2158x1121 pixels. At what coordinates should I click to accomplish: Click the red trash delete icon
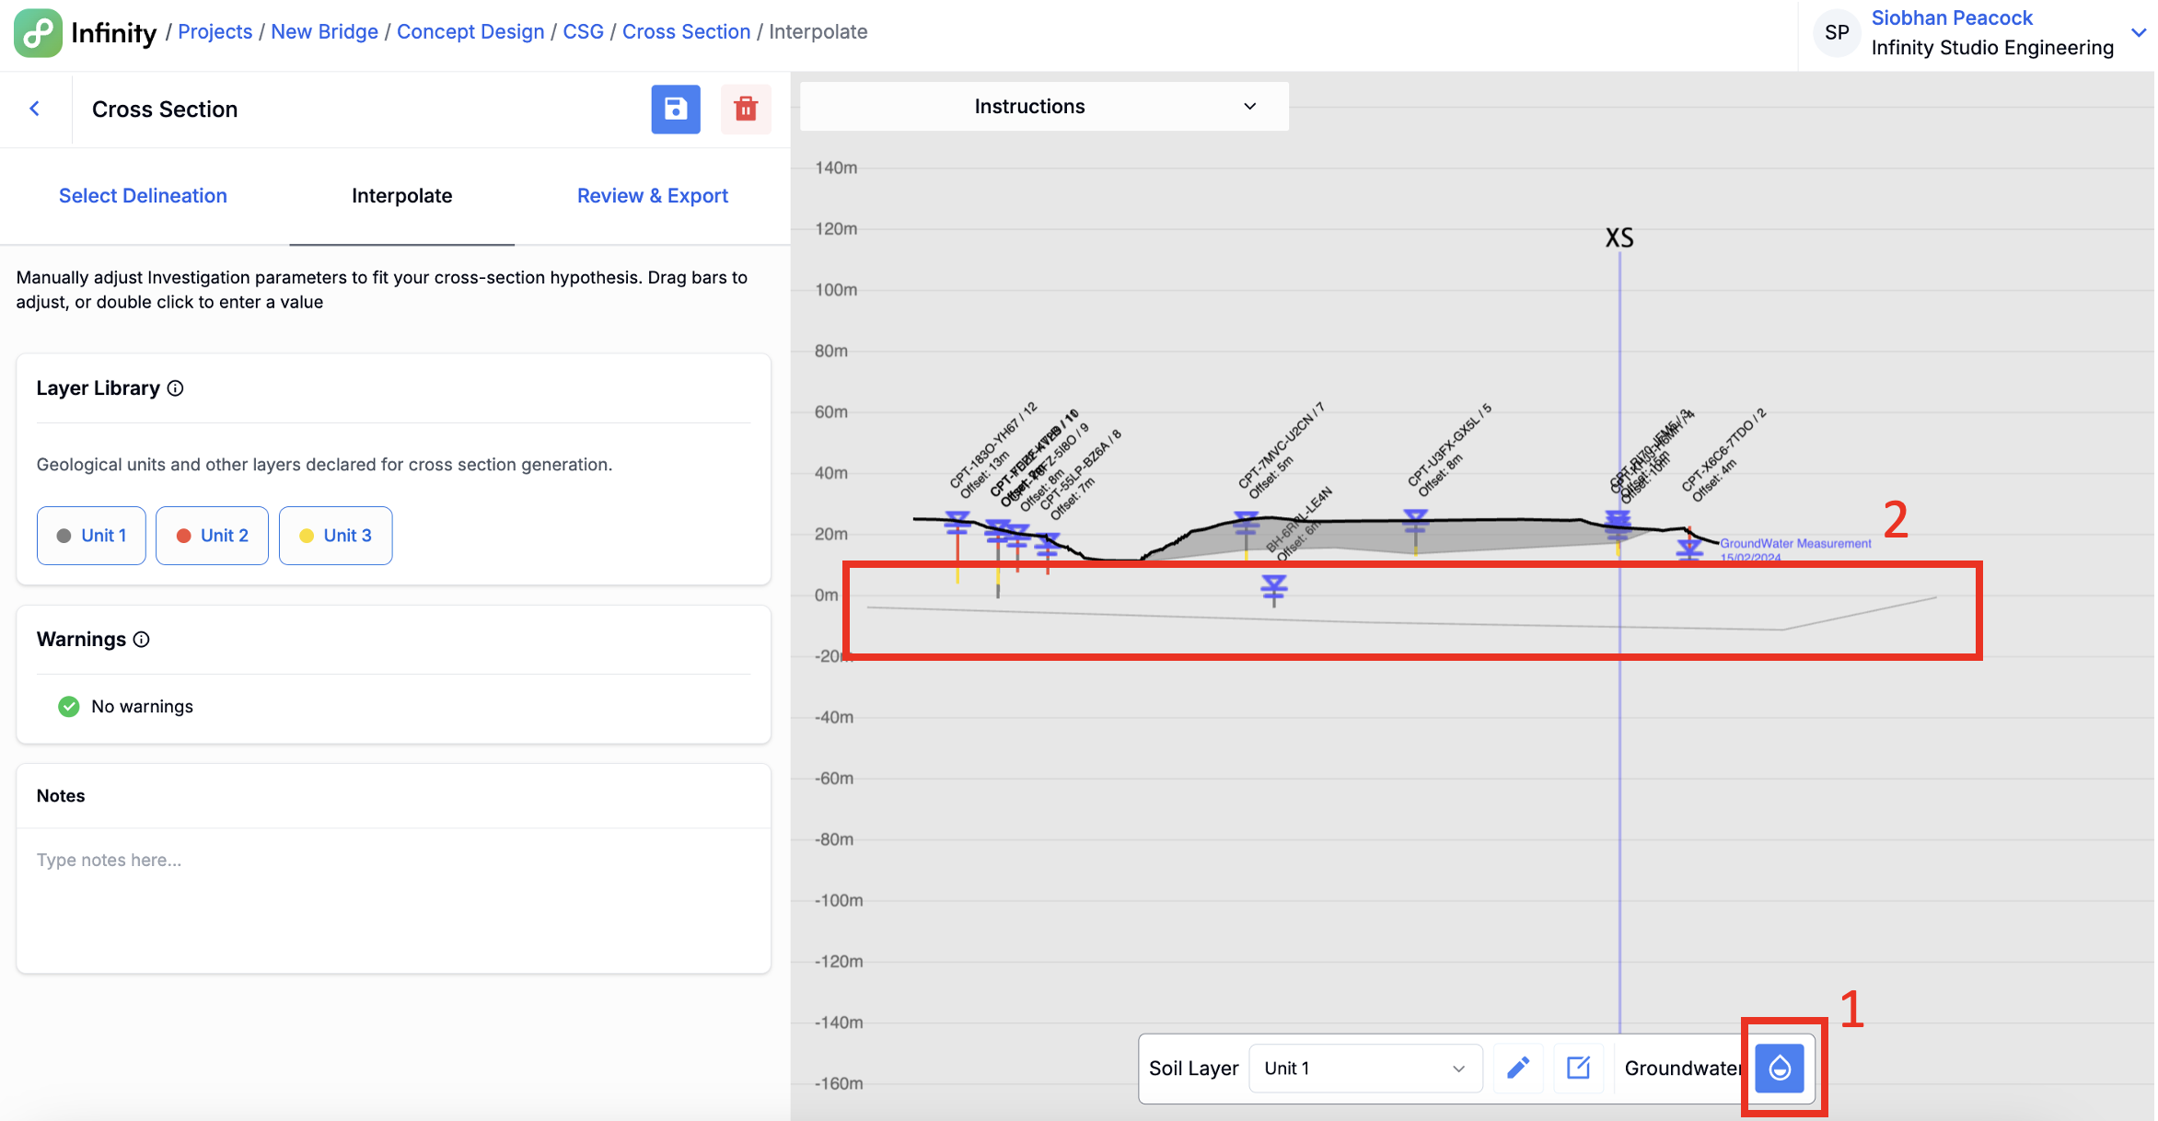(x=746, y=109)
